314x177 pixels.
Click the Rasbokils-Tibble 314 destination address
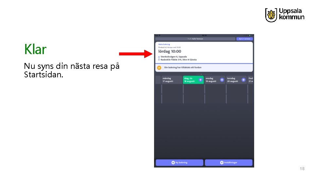(179, 60)
